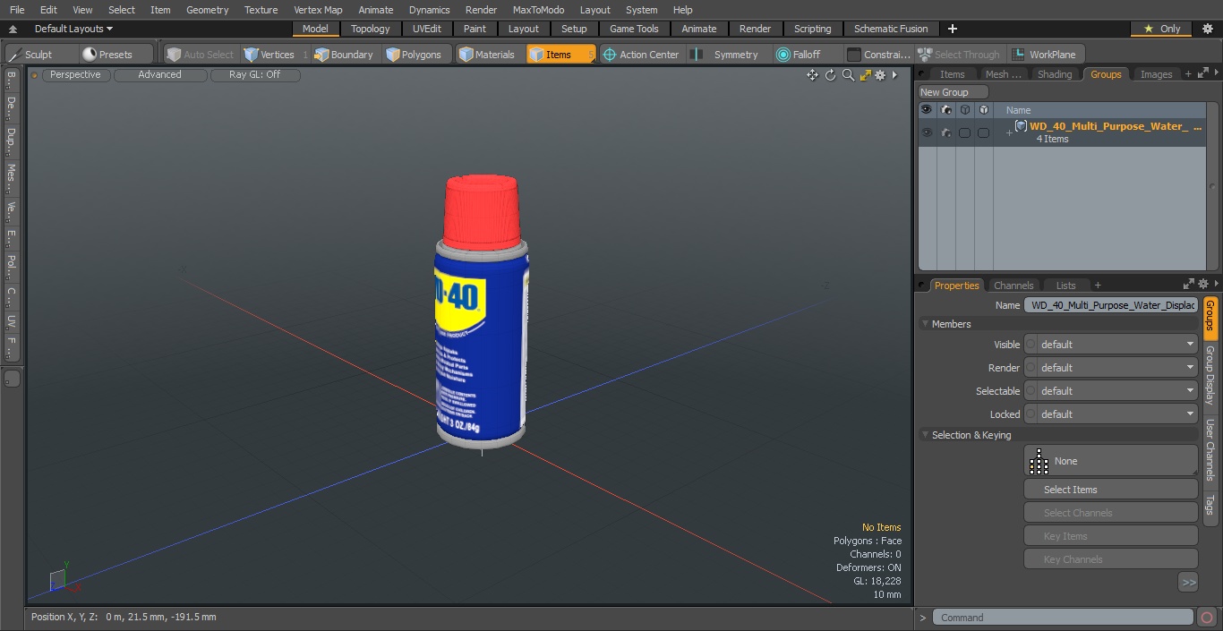Switch to the Channels tab
1223x631 pixels.
(x=1013, y=286)
